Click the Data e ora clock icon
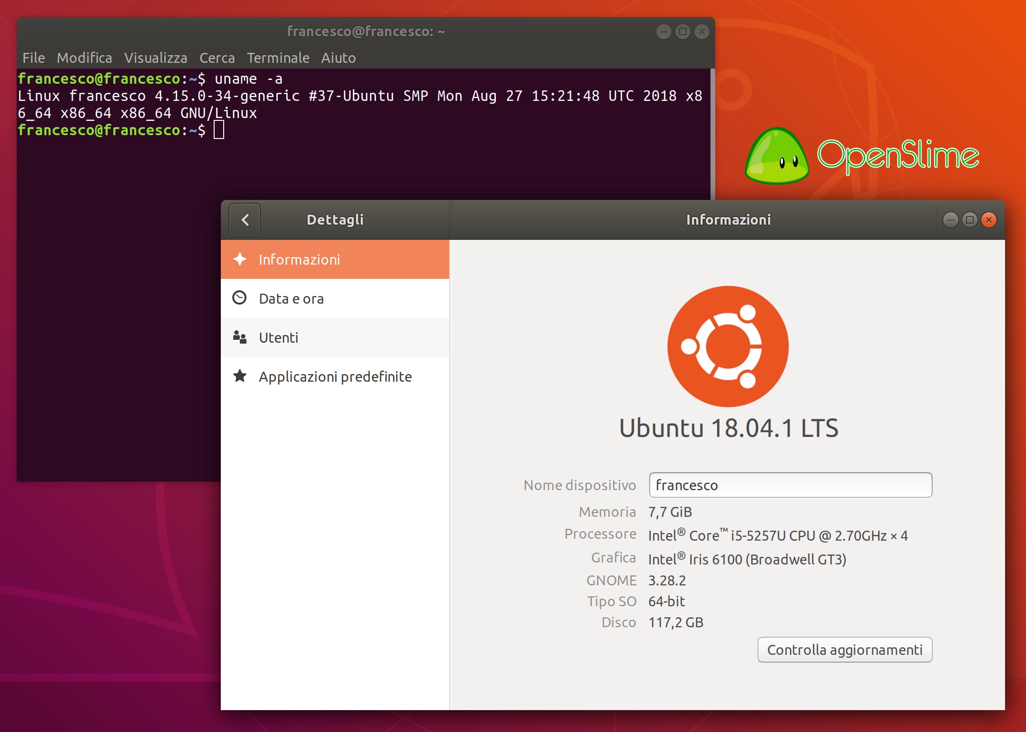This screenshot has height=732, width=1026. pos(239,298)
